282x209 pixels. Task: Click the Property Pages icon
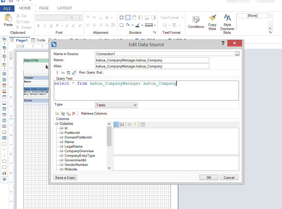click(143, 124)
